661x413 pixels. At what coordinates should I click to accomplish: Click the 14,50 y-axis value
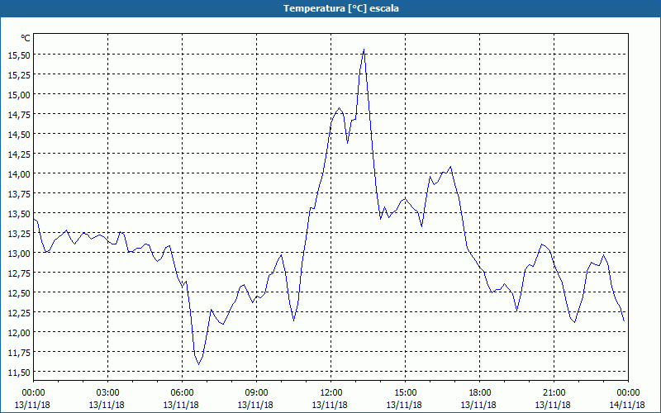tap(19, 134)
